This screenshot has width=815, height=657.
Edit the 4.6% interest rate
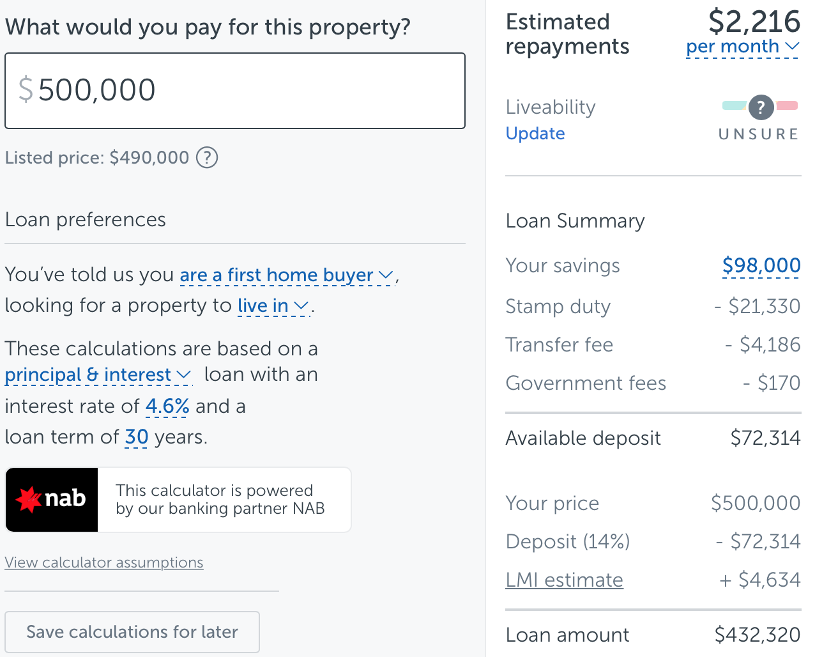pos(167,406)
